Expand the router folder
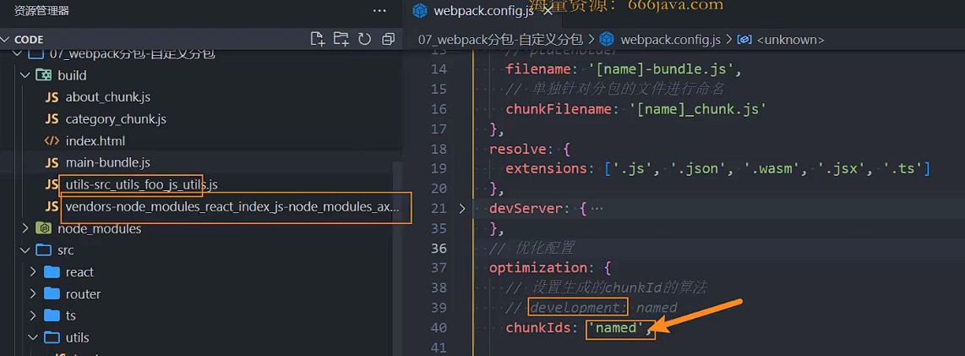This screenshot has height=356, width=965. (33, 294)
